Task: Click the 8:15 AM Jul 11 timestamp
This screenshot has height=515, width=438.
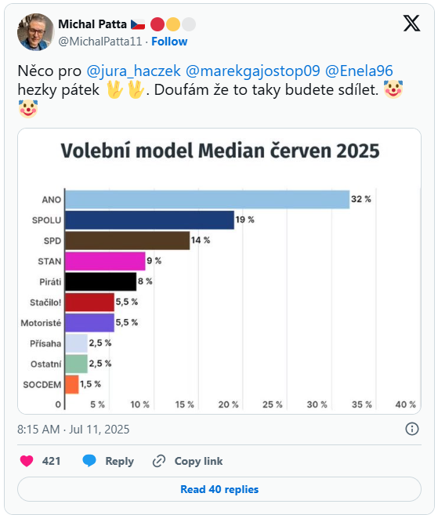Action: (x=73, y=430)
